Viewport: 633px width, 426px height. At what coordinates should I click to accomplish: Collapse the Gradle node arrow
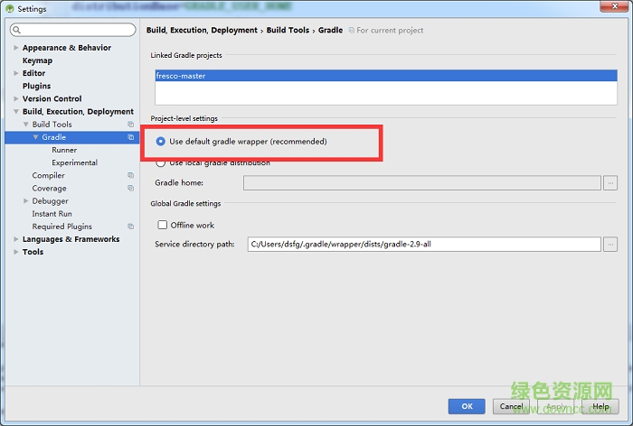click(35, 137)
